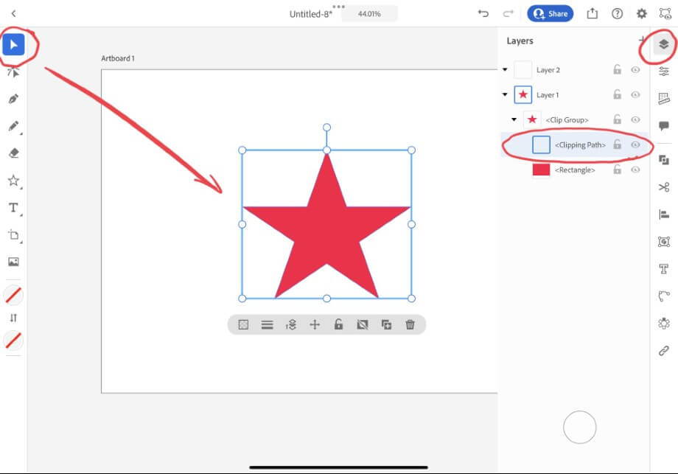Click the Layer 1 star thumbnail

pyautogui.click(x=523, y=94)
